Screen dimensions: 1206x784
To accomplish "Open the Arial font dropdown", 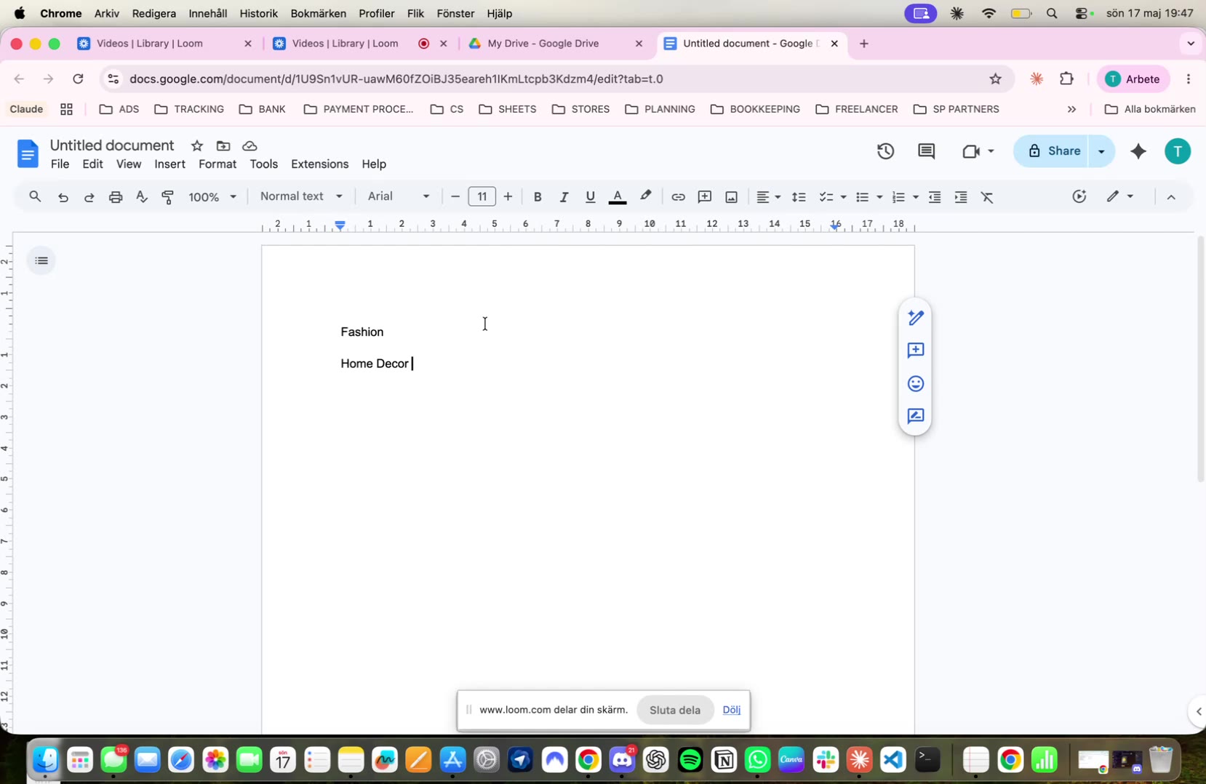I will [399, 196].
